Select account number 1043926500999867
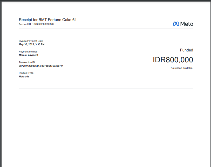 click(x=43, y=24)
